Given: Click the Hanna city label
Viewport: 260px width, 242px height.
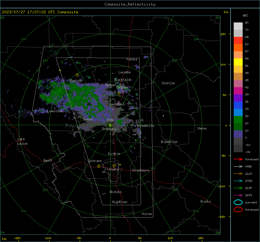Looking at the screenshot, I should 202,128.
